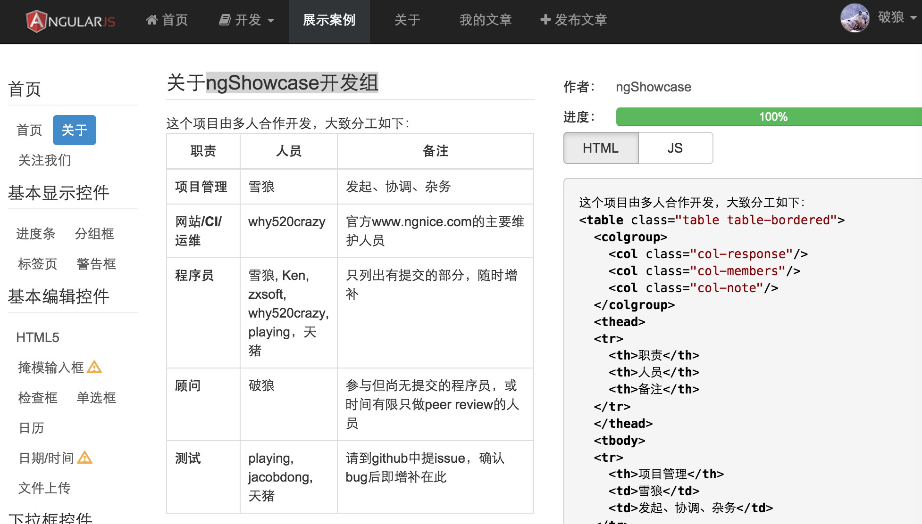Click the col-response code line
Image resolution: width=922 pixels, height=524 pixels.
(708, 254)
